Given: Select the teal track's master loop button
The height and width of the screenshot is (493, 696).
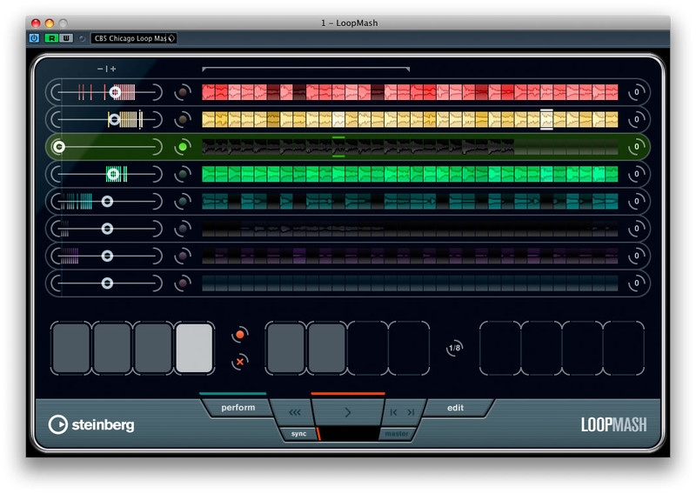Looking at the screenshot, I should tap(183, 202).
